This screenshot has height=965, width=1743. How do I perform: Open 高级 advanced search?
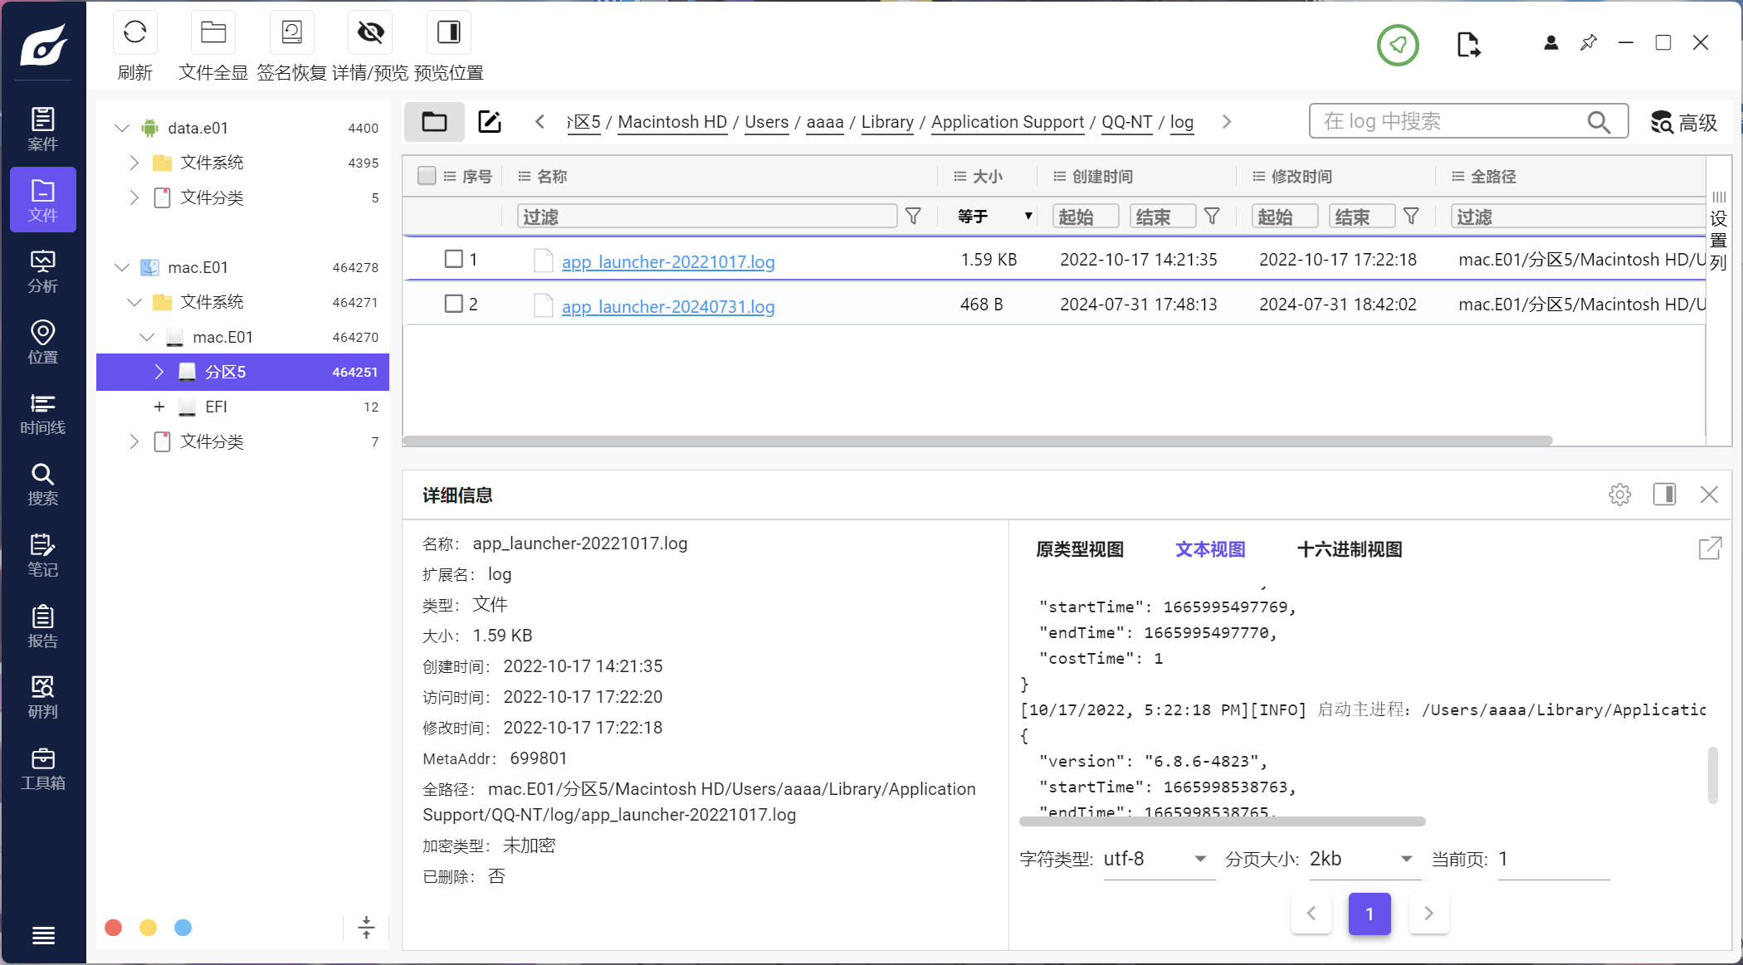click(x=1684, y=122)
